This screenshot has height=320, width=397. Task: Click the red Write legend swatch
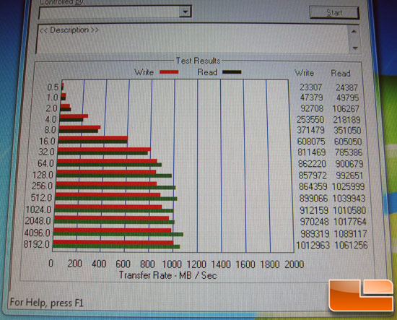pos(169,72)
